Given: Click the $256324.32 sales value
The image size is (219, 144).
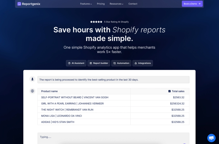Looking at the screenshot, I should [177, 103].
